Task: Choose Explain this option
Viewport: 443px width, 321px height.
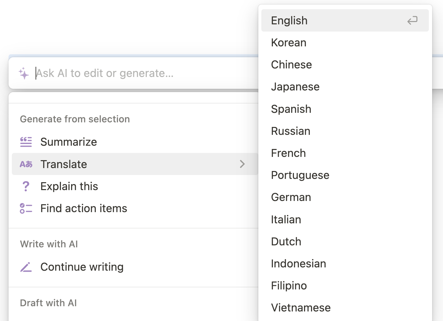Action: pos(69,186)
